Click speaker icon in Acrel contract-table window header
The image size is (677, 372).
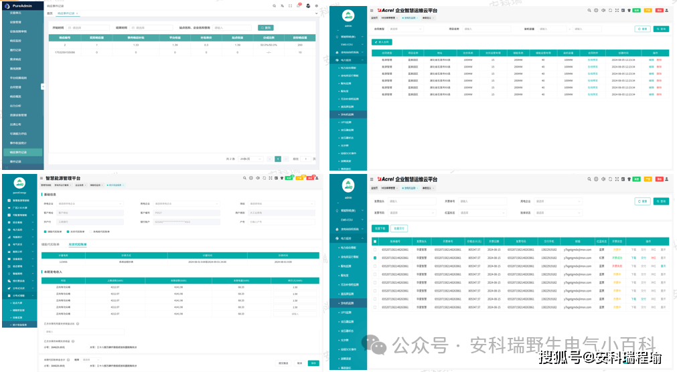tap(603, 10)
